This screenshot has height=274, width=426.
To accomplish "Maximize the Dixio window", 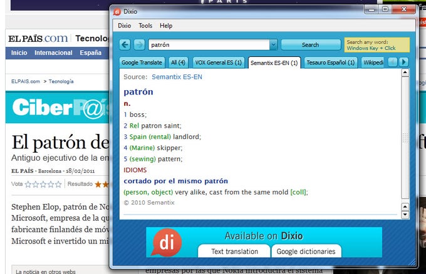I will pos(385,9).
